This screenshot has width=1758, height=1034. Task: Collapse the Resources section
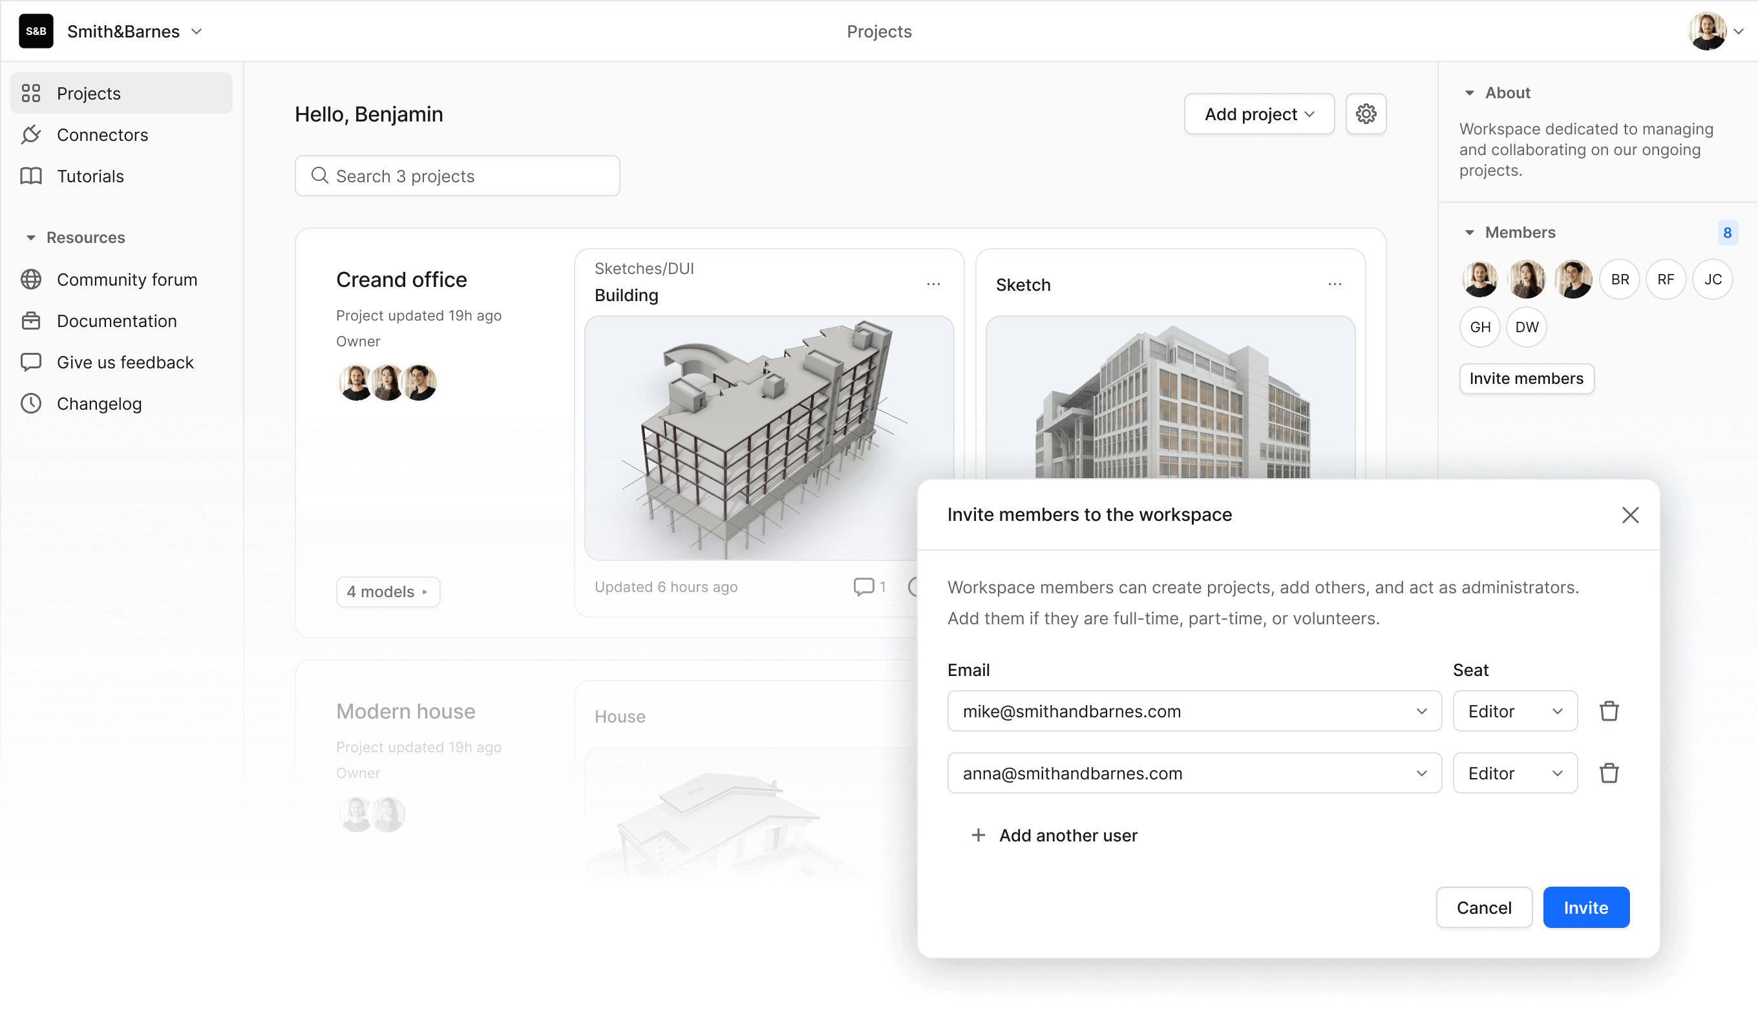tap(30, 238)
